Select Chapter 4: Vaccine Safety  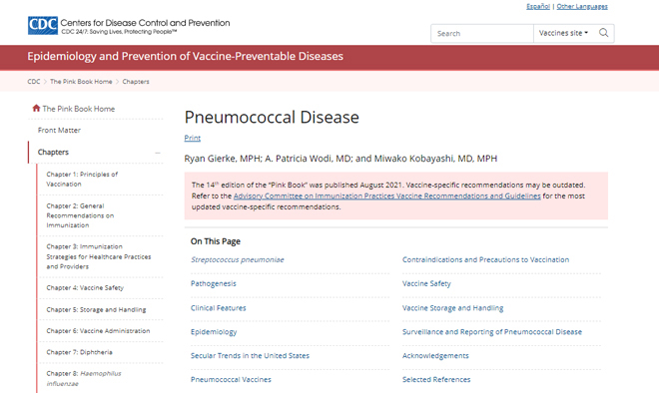(85, 288)
